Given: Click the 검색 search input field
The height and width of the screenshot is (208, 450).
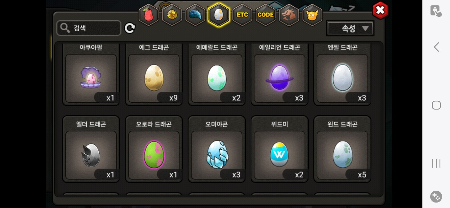Looking at the screenshot, I should [x=89, y=28].
